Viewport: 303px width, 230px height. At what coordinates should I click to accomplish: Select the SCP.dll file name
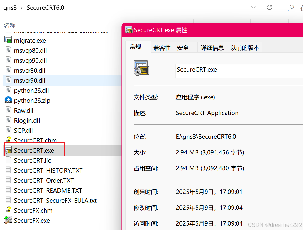tap(23, 131)
